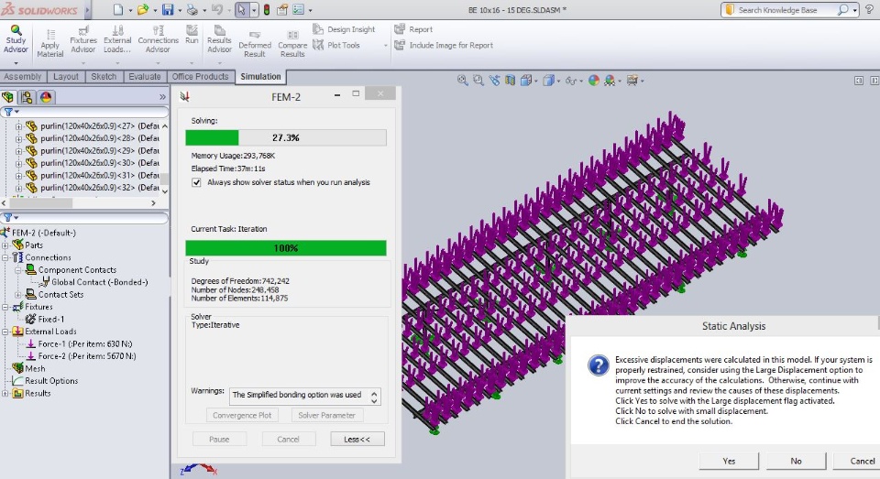Open Connections Advisor
The width and height of the screenshot is (880, 479).
tap(158, 39)
